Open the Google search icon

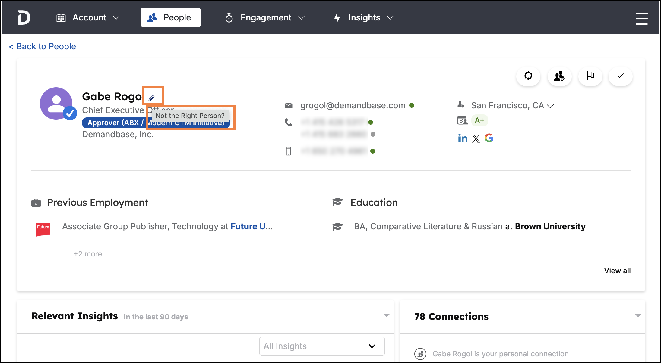[x=489, y=138]
